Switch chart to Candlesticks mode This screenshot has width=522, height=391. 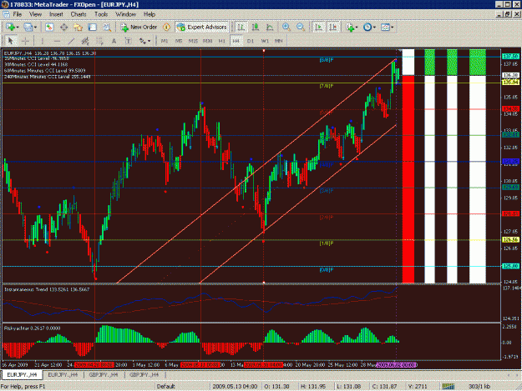256,28
